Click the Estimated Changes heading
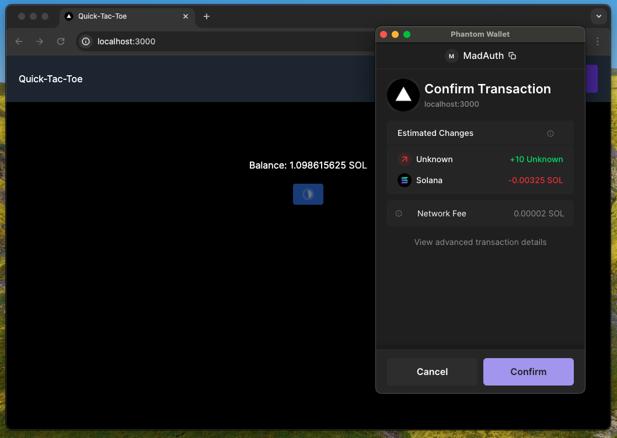The width and height of the screenshot is (617, 438). point(435,133)
